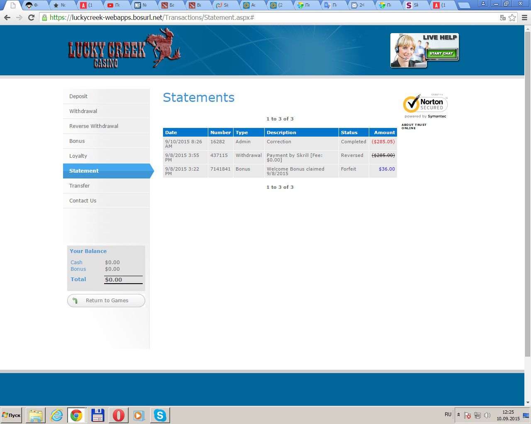
Task: Click the translate page icon in address bar
Action: click(x=503, y=18)
